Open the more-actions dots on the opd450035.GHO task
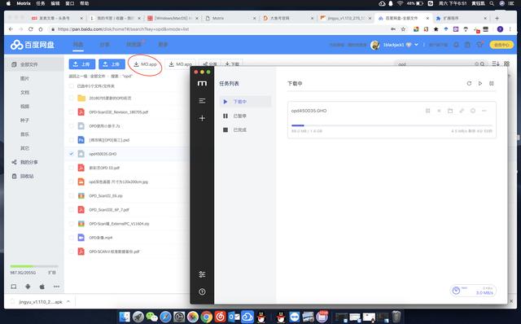The height and width of the screenshot is (324, 521). (x=484, y=111)
